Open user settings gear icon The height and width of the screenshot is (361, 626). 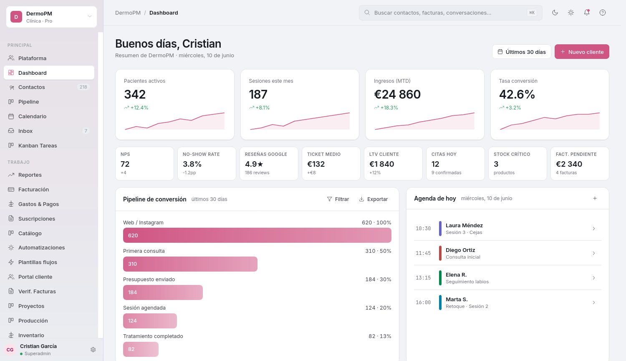93,350
